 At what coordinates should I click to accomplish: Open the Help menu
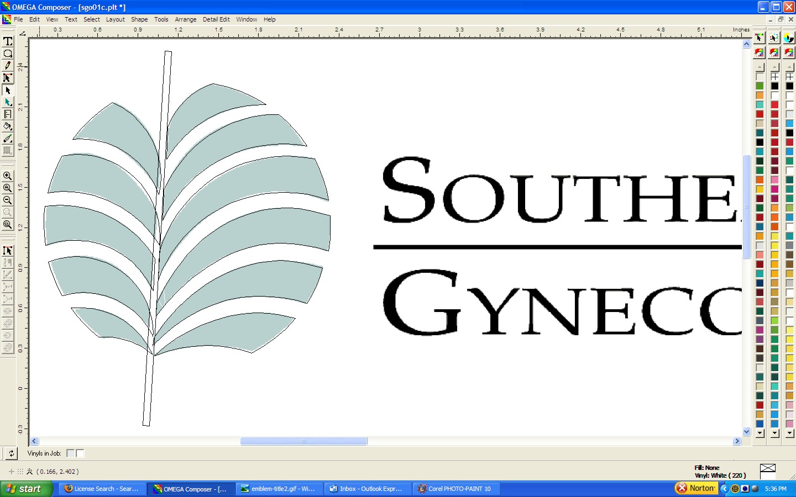tap(269, 19)
